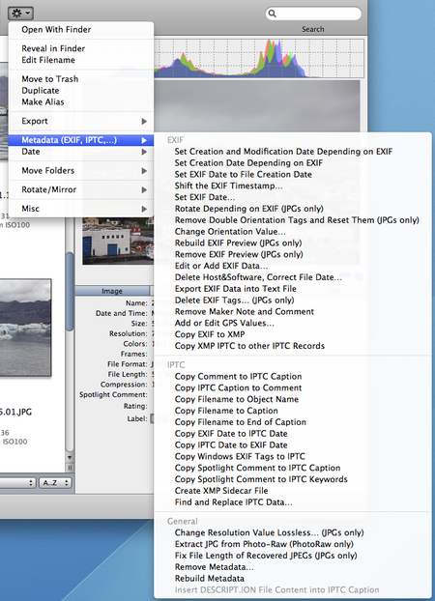Expand the Rotate/Mirror submenu
The image size is (435, 601).
pyautogui.click(x=81, y=189)
